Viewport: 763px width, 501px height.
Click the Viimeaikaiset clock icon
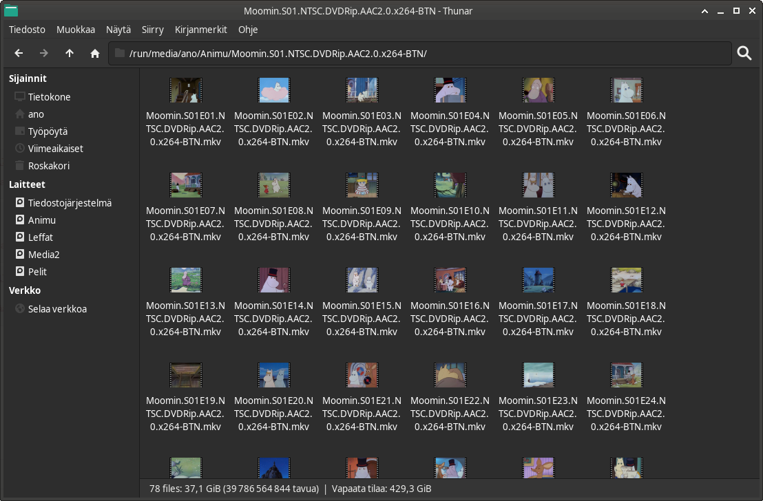coord(19,148)
